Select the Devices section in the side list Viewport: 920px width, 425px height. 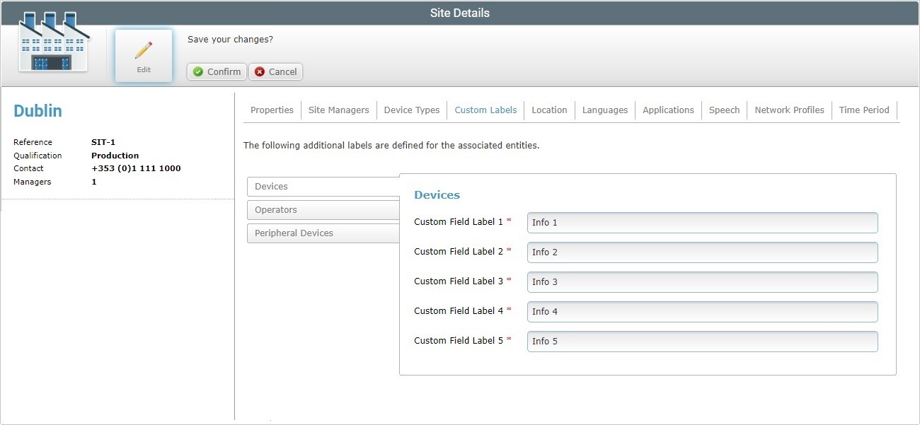click(323, 187)
